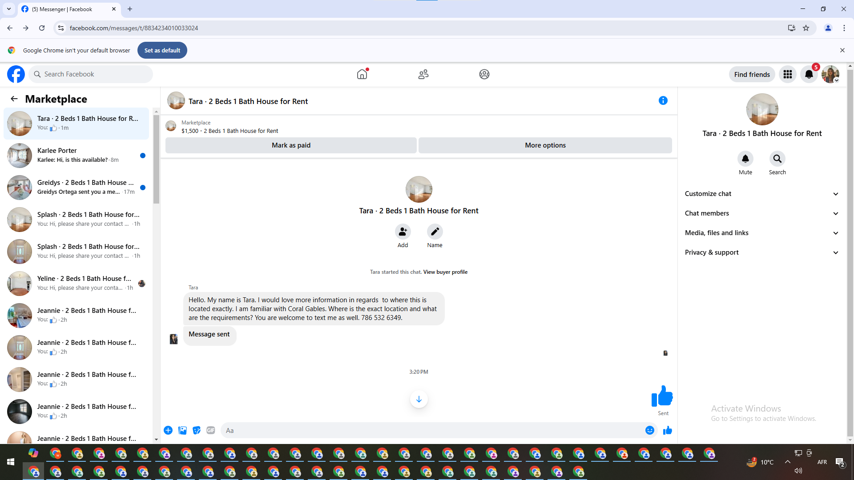854x480 pixels.
Task: View site information icon in address bar
Action: (x=61, y=28)
